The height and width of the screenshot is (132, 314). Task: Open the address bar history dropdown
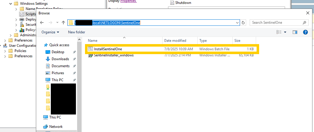point(237,23)
